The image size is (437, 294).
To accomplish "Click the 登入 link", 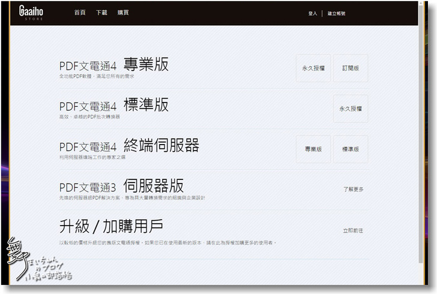I will point(313,13).
